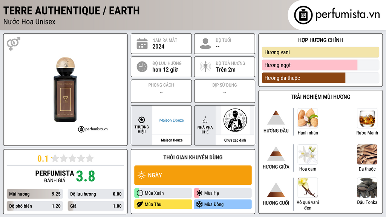Viewport: 386px width, 217px height.
Task: Click the Mùi hương 9.25 score bar
Action: tap(35, 194)
